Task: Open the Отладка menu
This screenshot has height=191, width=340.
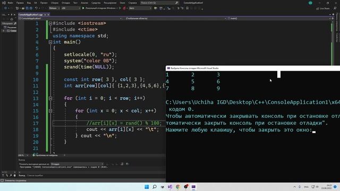Action: click(65, 3)
